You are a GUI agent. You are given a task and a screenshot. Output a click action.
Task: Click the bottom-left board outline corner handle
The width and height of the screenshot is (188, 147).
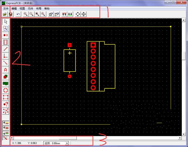(21, 125)
